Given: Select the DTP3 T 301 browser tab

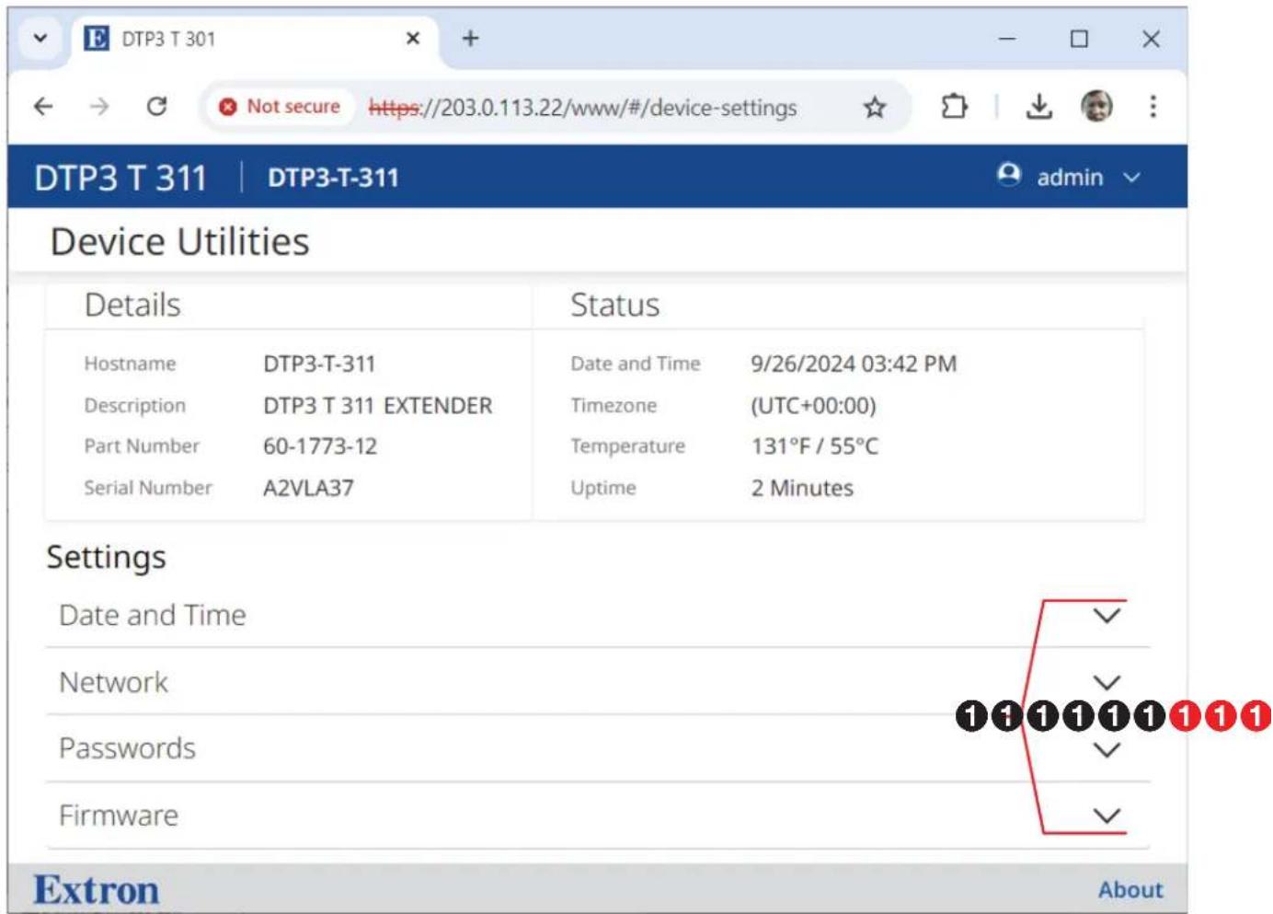Looking at the screenshot, I should [x=256, y=39].
